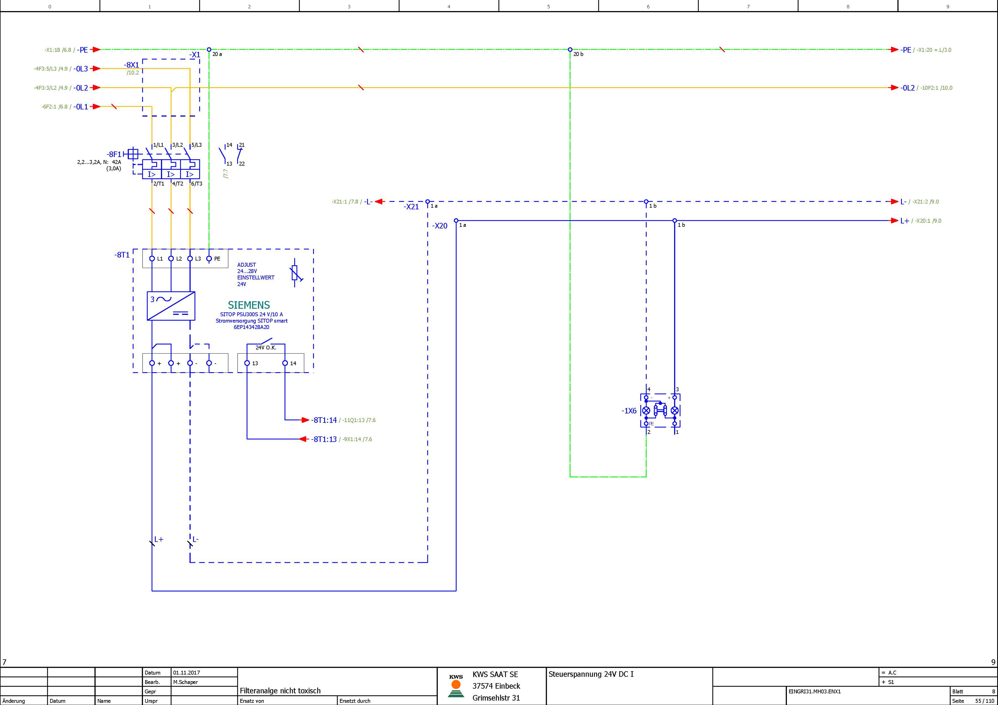
Task: Select title text Steuerspannung 24V DC I
Action: (x=591, y=674)
